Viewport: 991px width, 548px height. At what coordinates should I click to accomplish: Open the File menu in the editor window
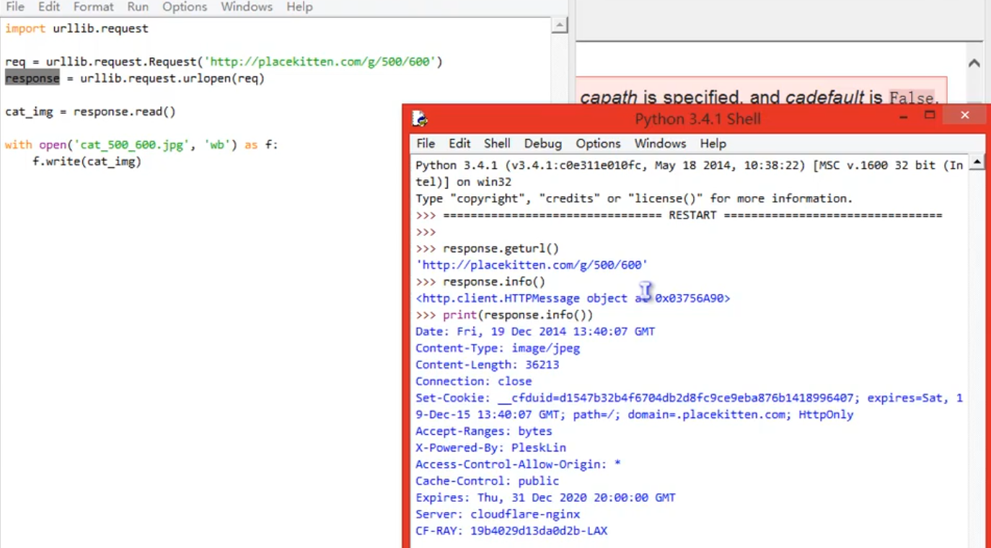[14, 7]
